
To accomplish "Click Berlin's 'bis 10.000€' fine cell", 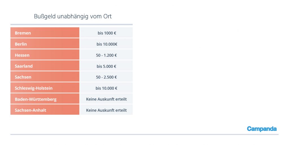I will tap(106, 44).
